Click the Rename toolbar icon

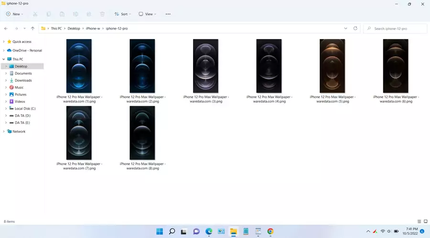tap(75, 14)
